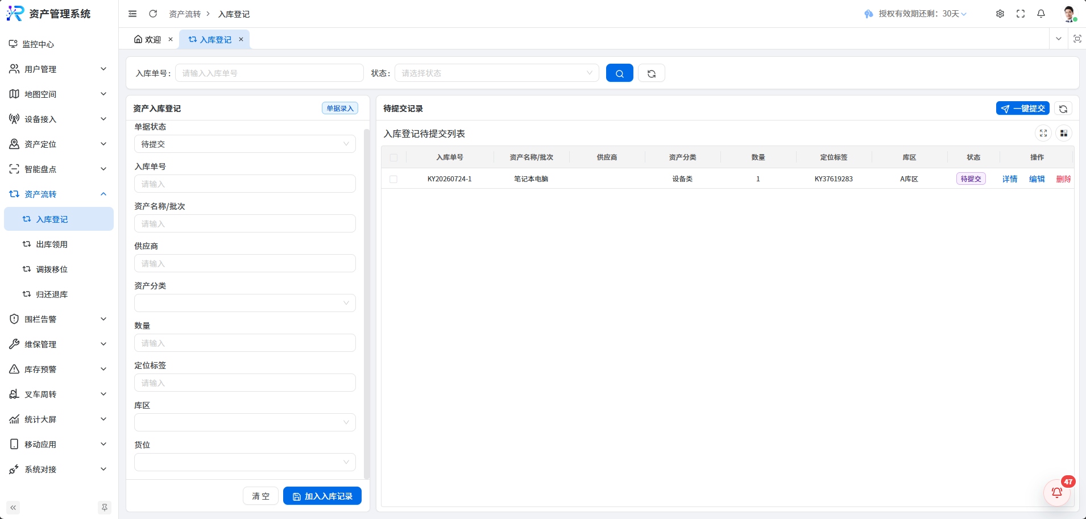
Task: Open the 库区 dropdown
Action: click(x=245, y=422)
